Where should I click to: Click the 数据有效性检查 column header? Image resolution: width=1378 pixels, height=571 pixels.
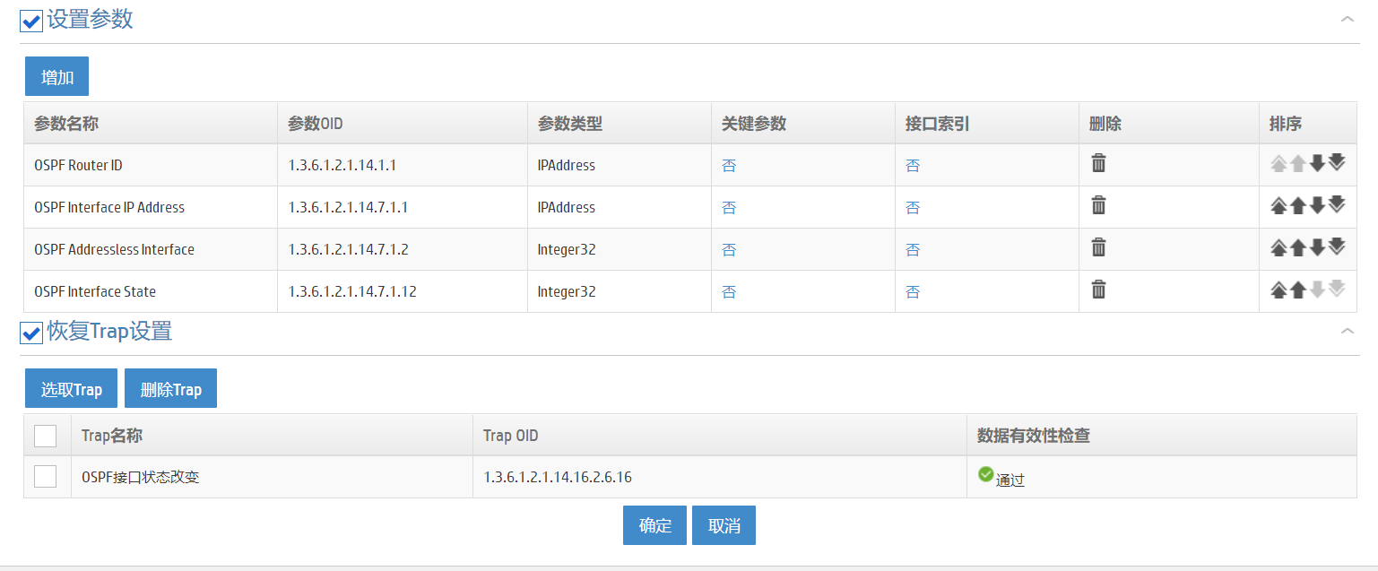coord(1162,436)
